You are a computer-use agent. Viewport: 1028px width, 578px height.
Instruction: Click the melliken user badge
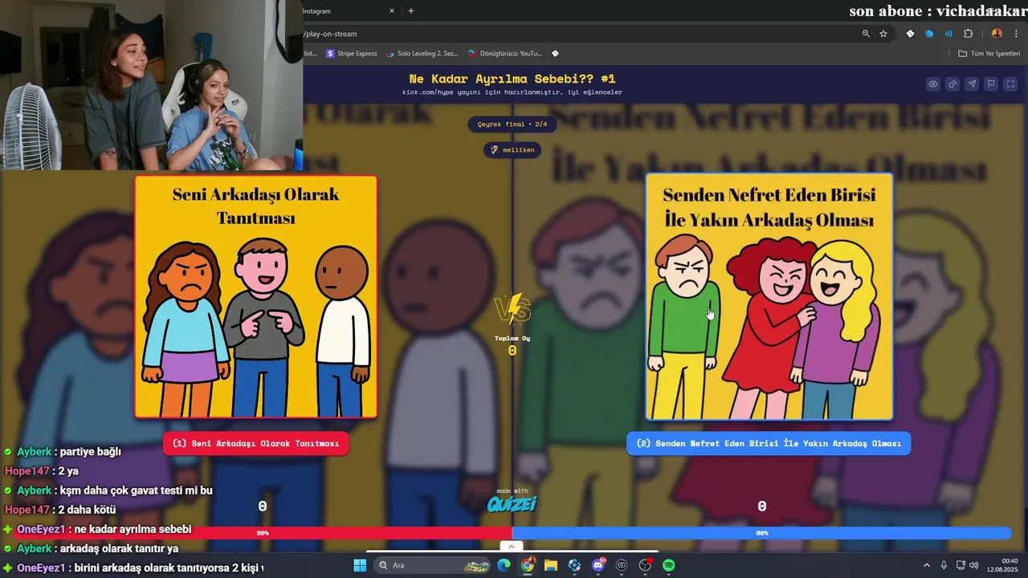coord(512,150)
